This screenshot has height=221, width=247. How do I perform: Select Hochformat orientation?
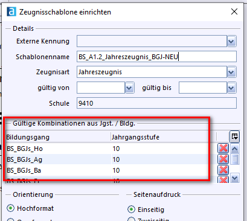(x=10, y=208)
